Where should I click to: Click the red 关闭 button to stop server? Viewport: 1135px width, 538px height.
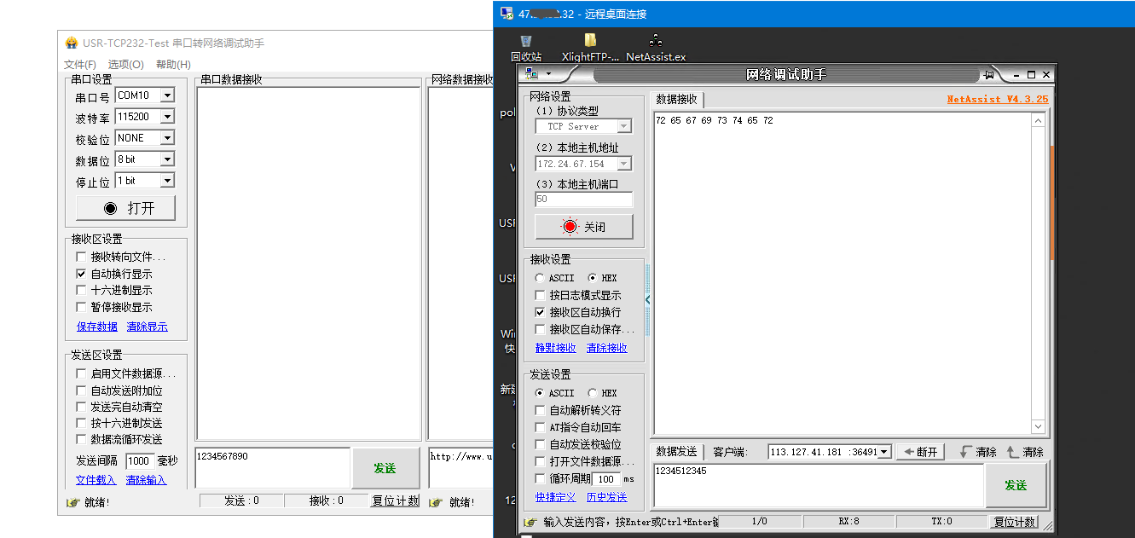click(x=584, y=227)
